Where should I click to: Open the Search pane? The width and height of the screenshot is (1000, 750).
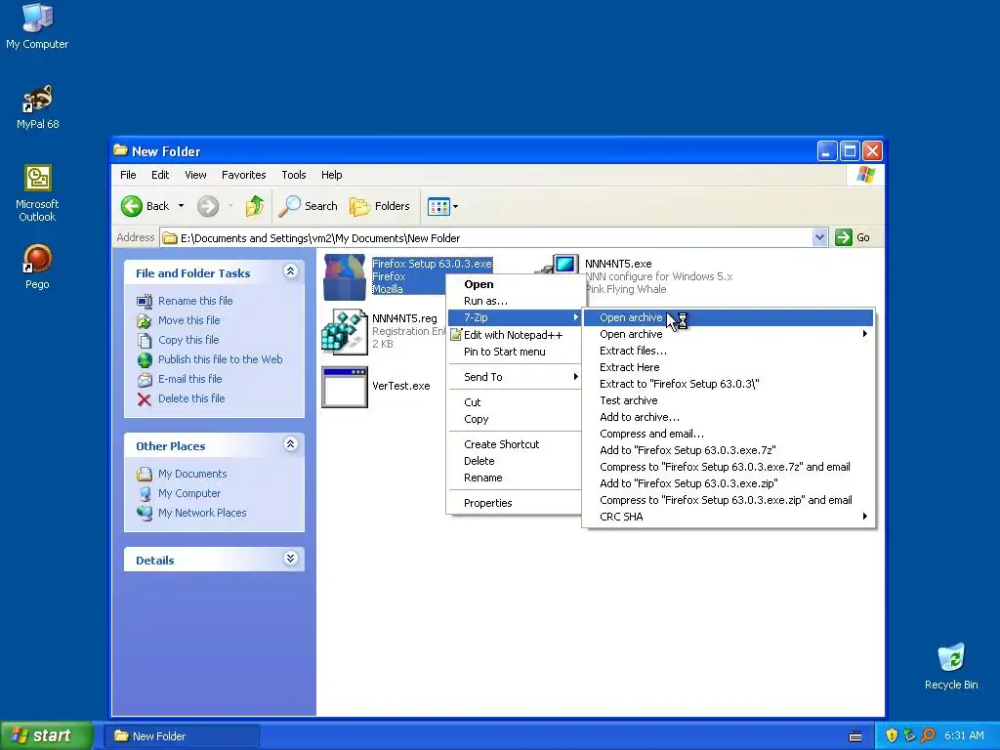coord(309,206)
